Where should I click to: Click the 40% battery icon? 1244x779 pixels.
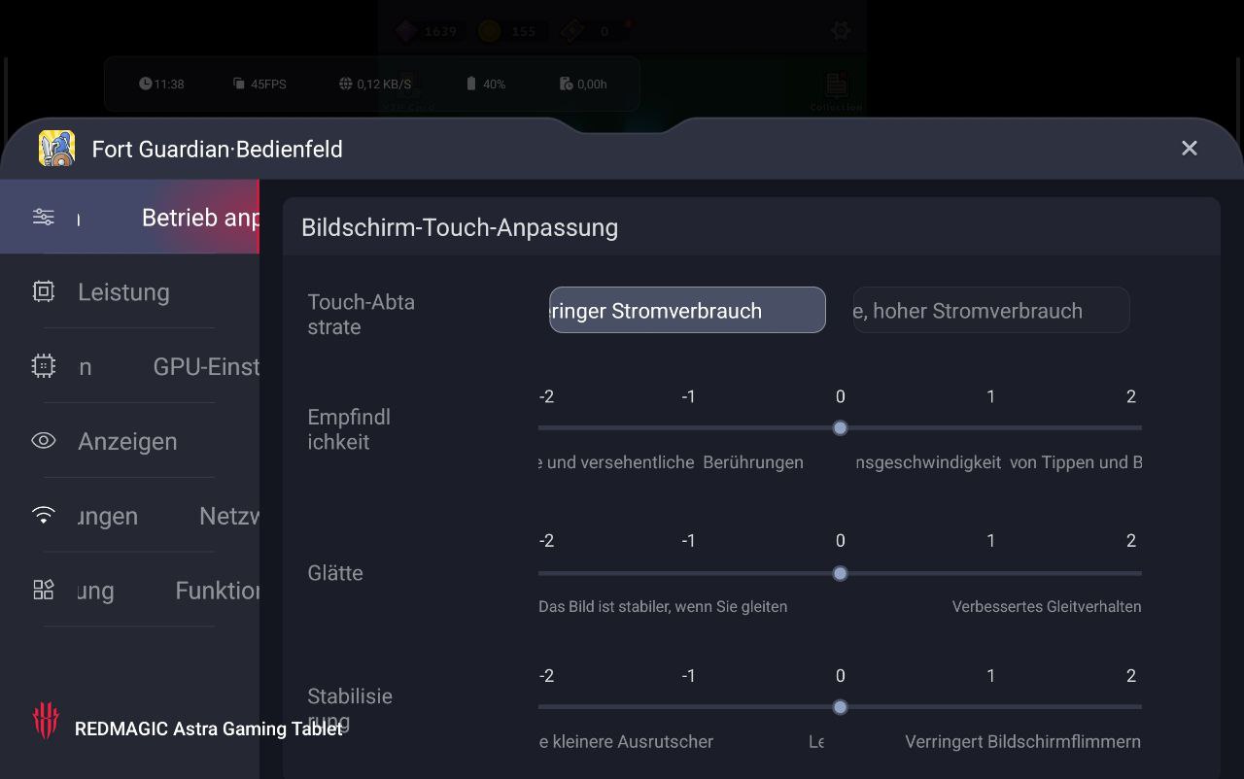[x=471, y=84]
